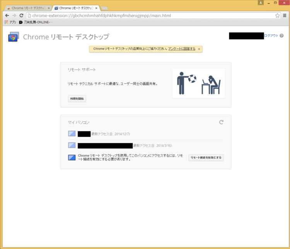Screen dimensions: 290x249
Task: Bookmark this page with the star icon
Action: (x=277, y=15)
